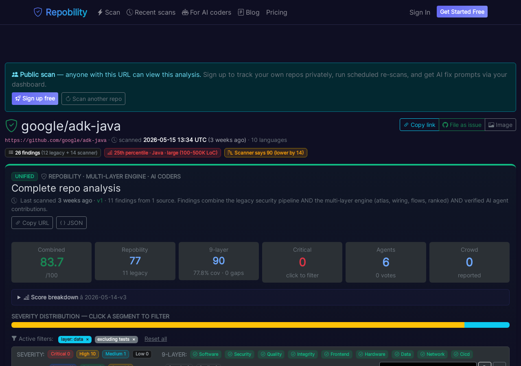The height and width of the screenshot is (366, 521).
Task: Click the UNIFIED badge
Action: coord(24,176)
